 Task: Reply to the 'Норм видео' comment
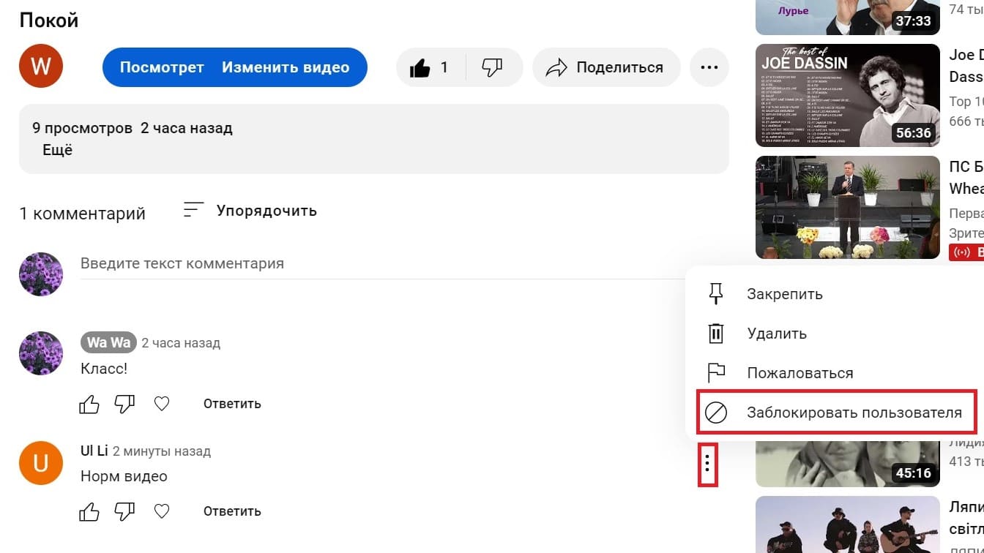(x=232, y=511)
